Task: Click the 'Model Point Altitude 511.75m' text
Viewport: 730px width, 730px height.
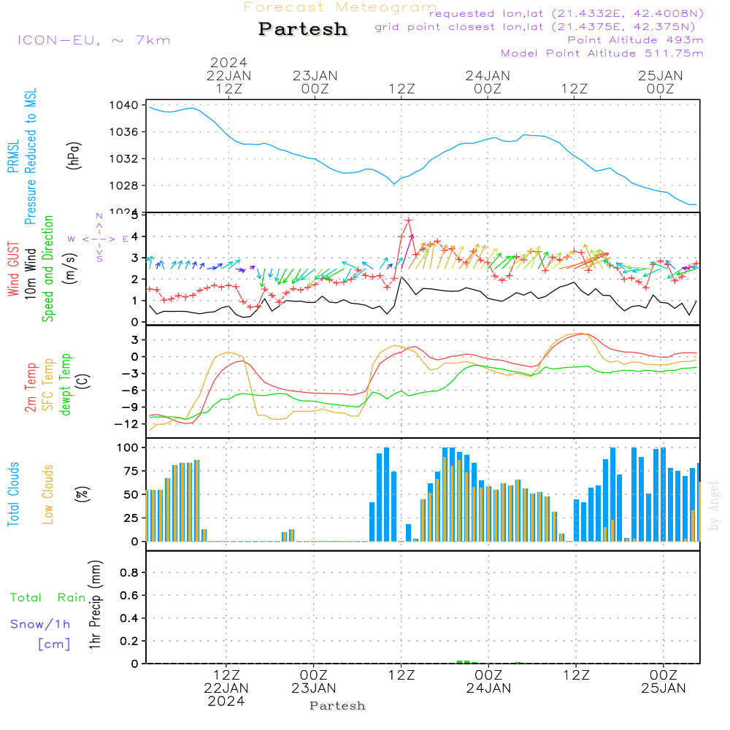Action: [x=602, y=53]
